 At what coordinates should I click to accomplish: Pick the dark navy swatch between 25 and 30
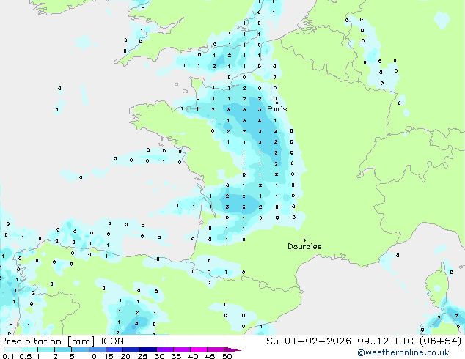[148, 349]
